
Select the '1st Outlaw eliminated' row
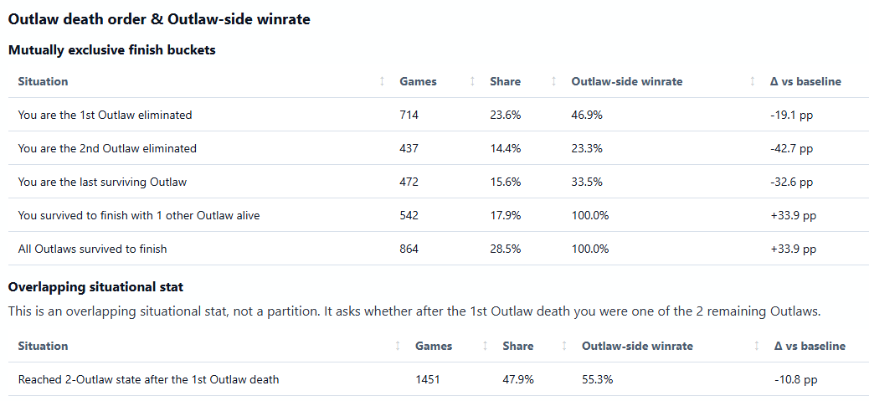439,116
